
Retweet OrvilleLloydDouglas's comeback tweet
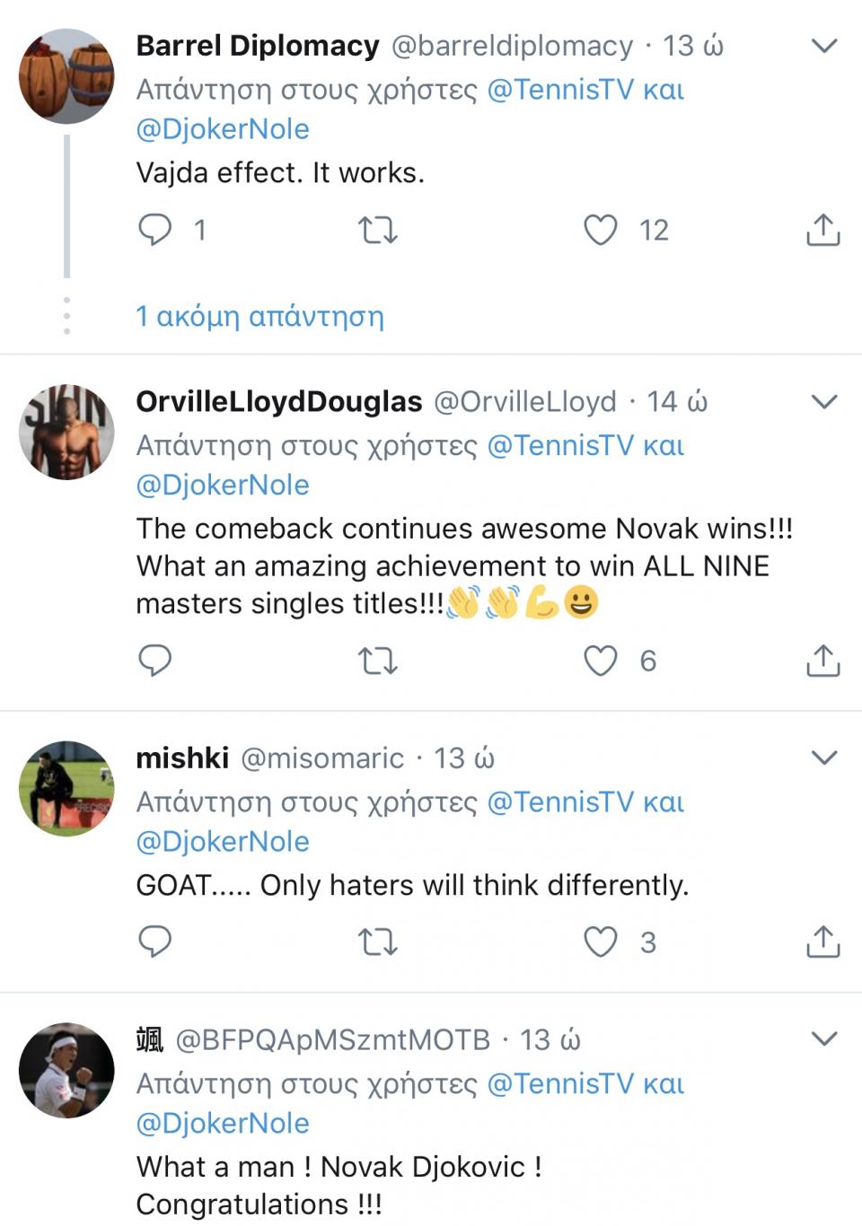[377, 661]
